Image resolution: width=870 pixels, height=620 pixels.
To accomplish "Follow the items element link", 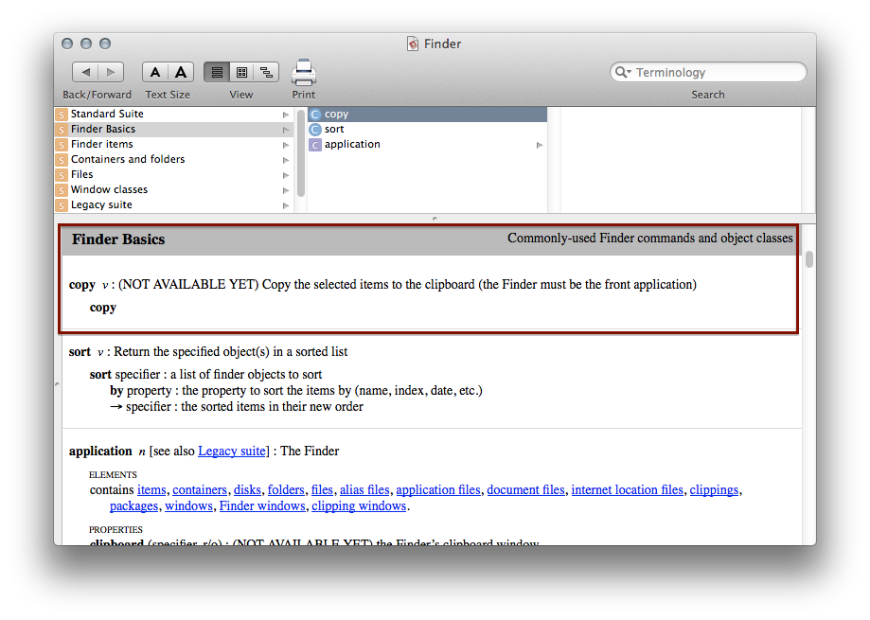I will 151,489.
